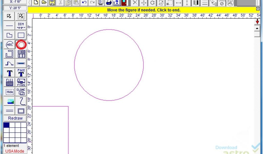Toggle USA Mode units label
Image resolution: width=263 pixels, height=154 pixels.
tap(15, 151)
